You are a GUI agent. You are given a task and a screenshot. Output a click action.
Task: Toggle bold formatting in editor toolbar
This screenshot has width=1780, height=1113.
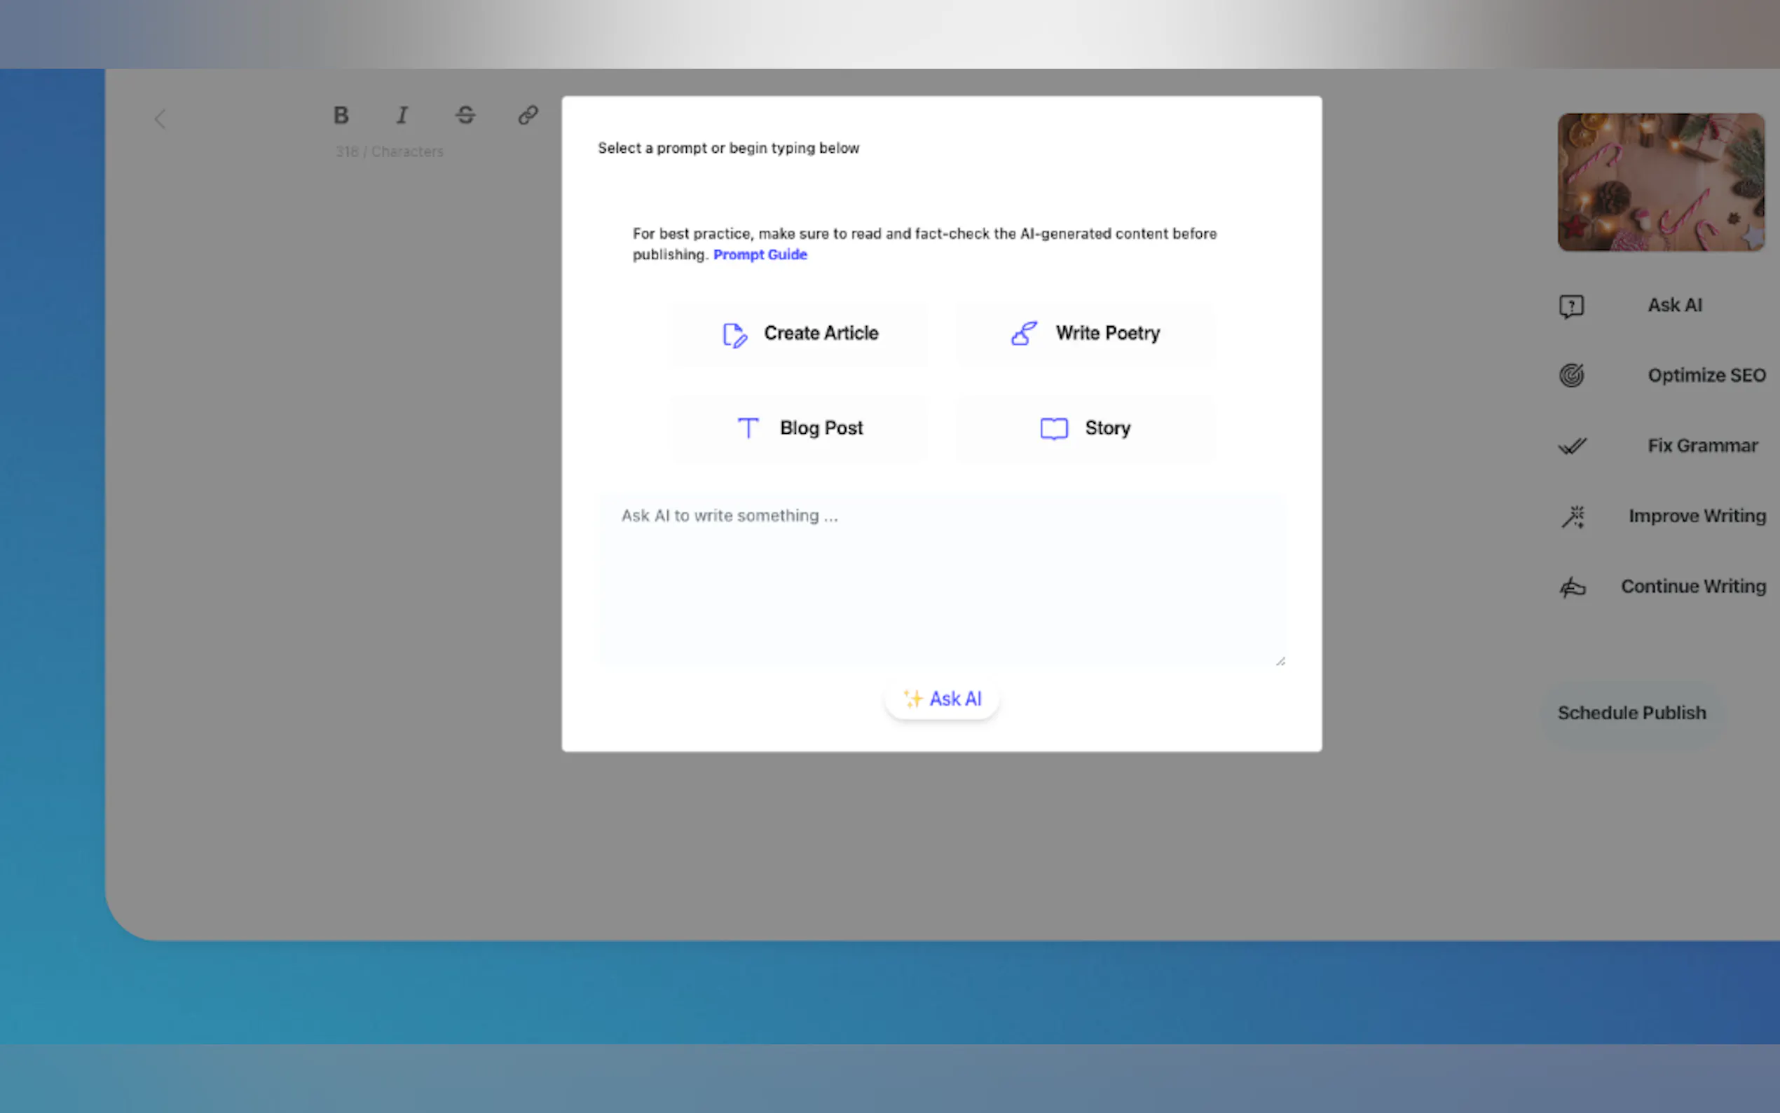click(341, 116)
